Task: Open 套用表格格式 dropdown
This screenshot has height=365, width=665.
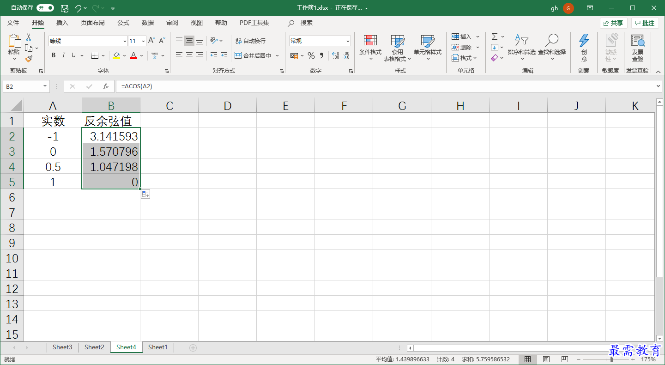Action: [397, 48]
